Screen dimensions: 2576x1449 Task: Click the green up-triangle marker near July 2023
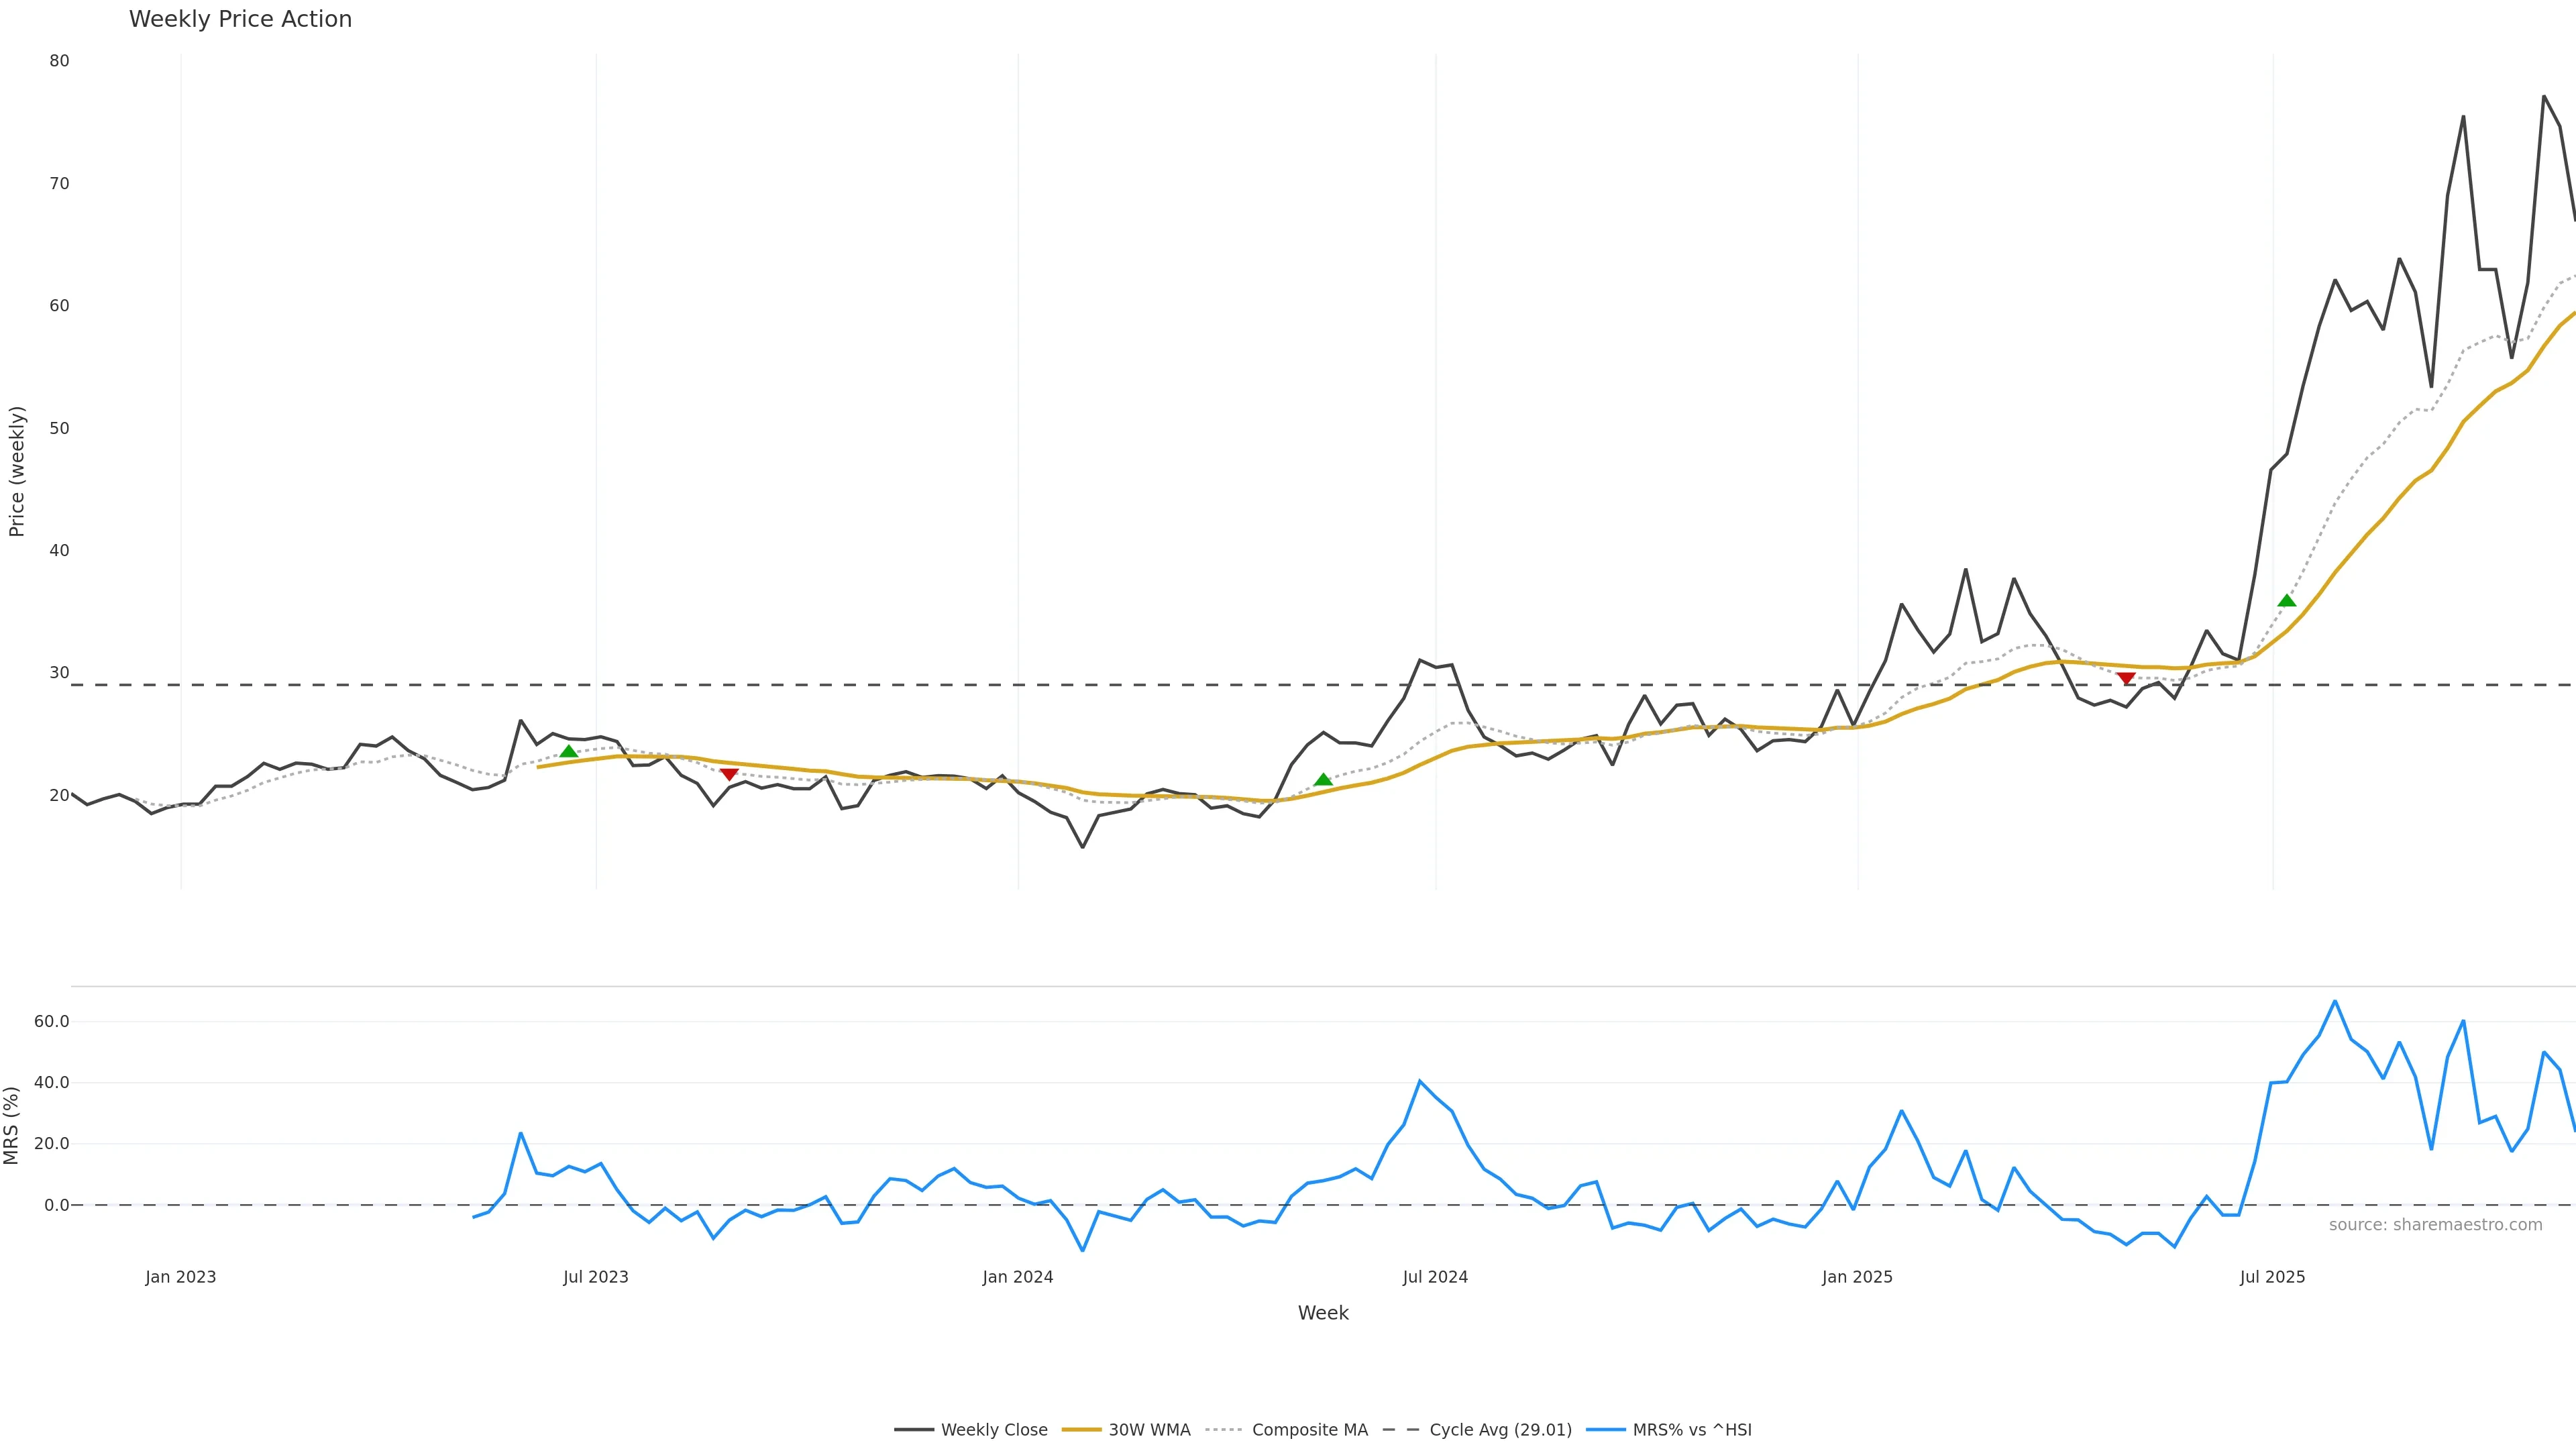[569, 751]
